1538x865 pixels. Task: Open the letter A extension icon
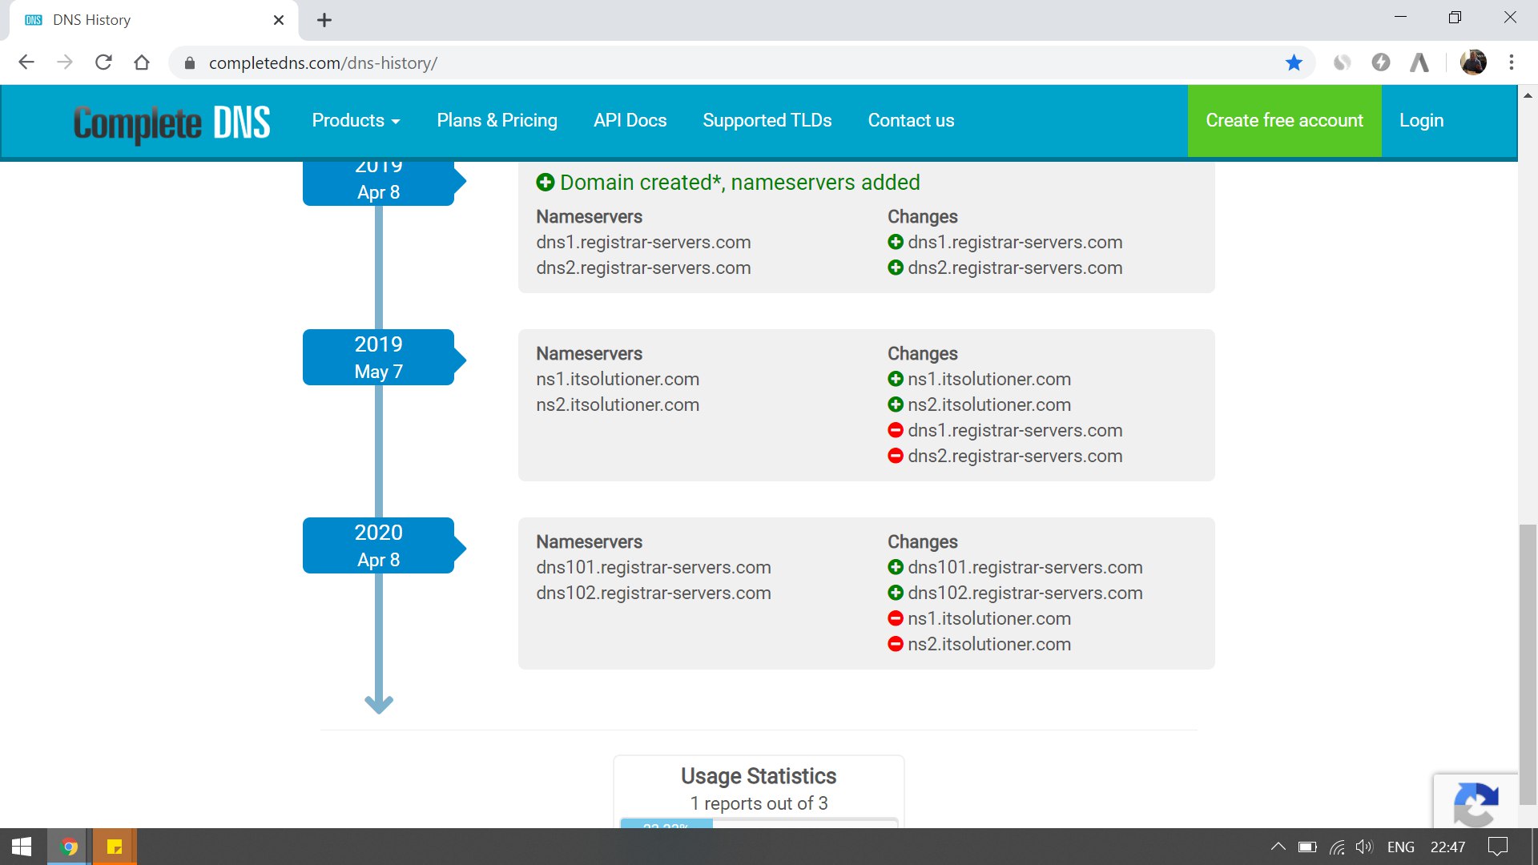click(x=1419, y=62)
